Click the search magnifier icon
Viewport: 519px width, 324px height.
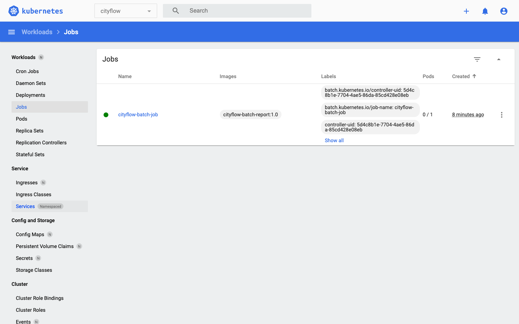tap(176, 11)
